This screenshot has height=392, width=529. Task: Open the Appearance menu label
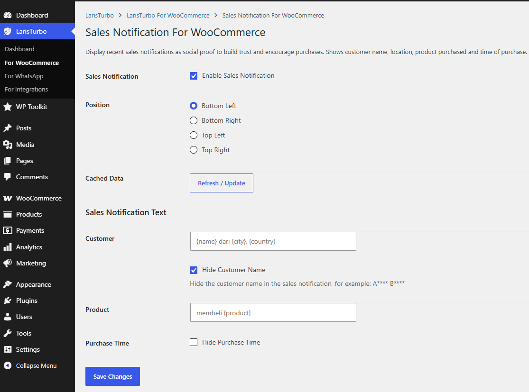[34, 284]
